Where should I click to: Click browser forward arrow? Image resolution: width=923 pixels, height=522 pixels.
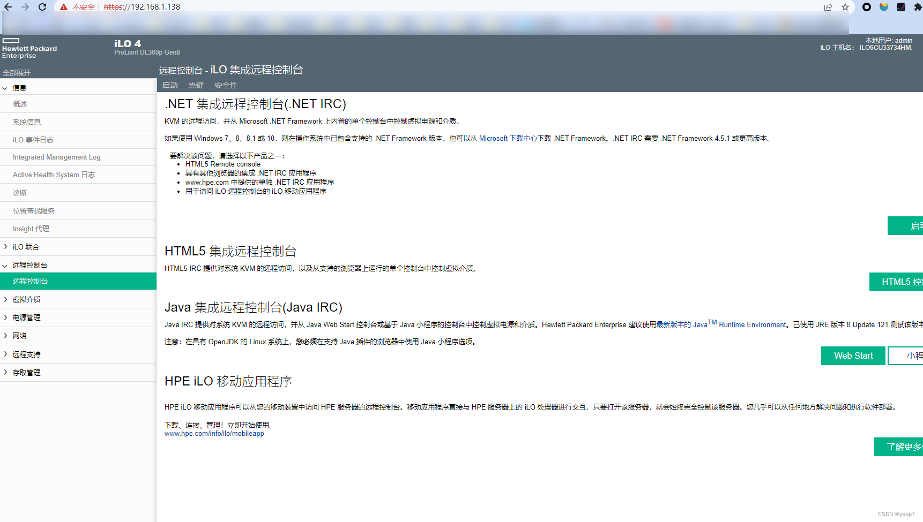(x=25, y=7)
